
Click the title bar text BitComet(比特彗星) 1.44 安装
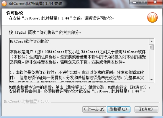click(x=35, y=3)
